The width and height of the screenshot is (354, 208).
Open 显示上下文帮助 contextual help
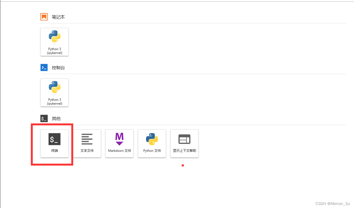[184, 144]
